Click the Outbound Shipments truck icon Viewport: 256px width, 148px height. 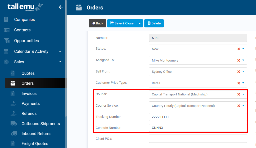(x=14, y=123)
